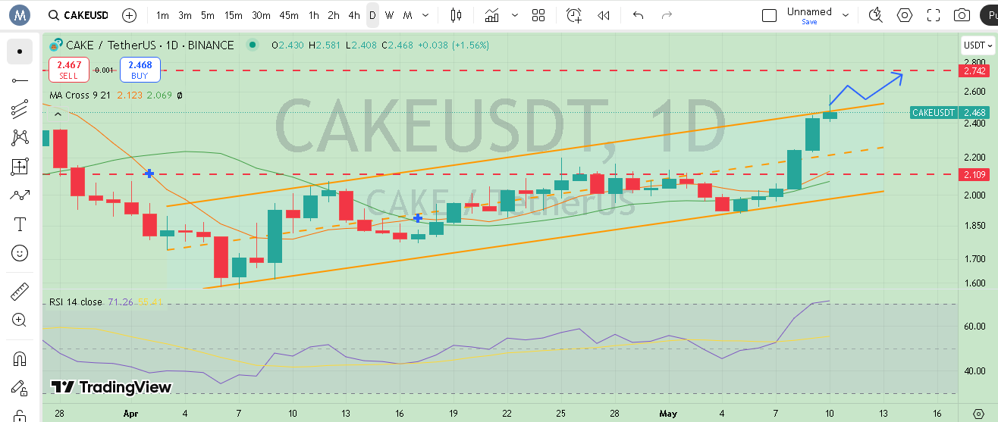The image size is (998, 422).
Task: Open the user profile avatar menu
Action: (19, 14)
